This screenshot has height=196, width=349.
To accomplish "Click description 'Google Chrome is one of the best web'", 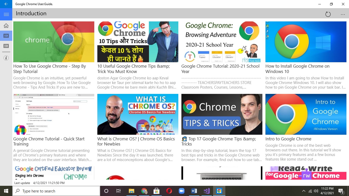I will [x=303, y=152].
